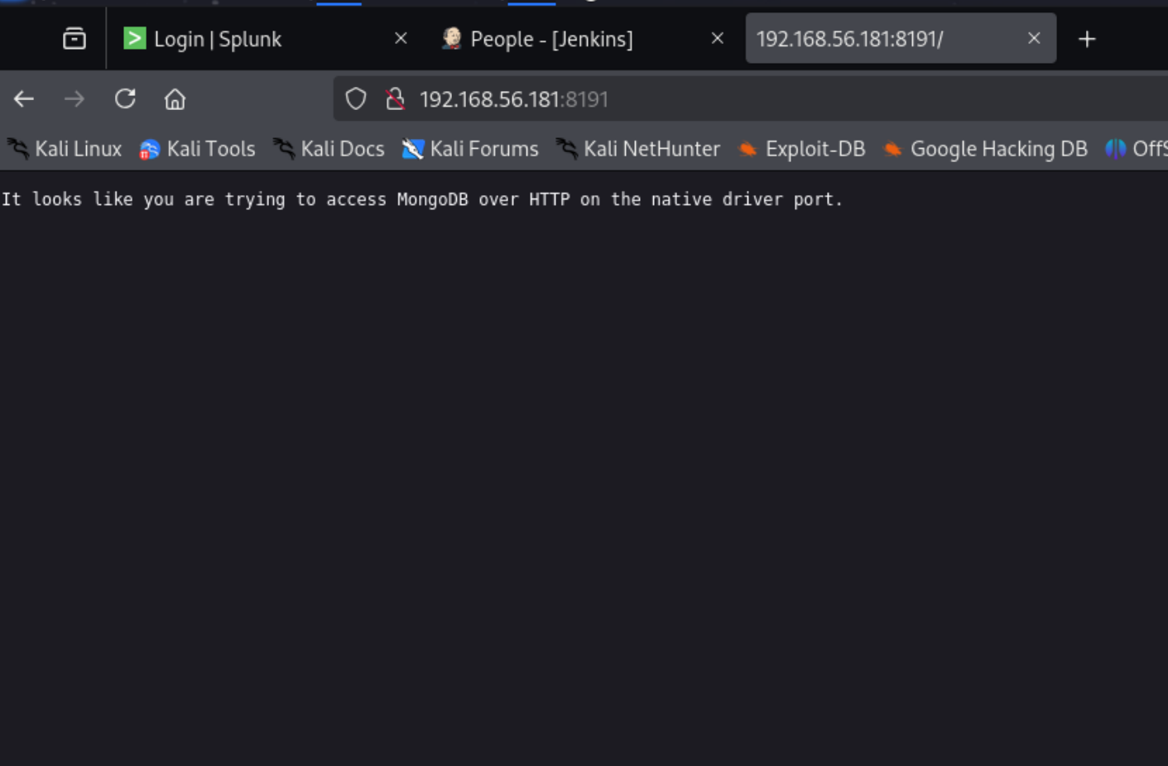Close the Login | Splunk tab
Screen dimensions: 1168x766
coord(401,39)
